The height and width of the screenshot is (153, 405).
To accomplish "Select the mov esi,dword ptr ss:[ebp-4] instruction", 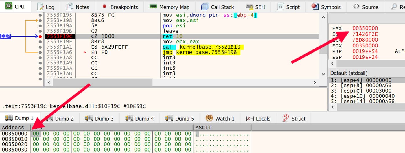I will click(x=210, y=15).
